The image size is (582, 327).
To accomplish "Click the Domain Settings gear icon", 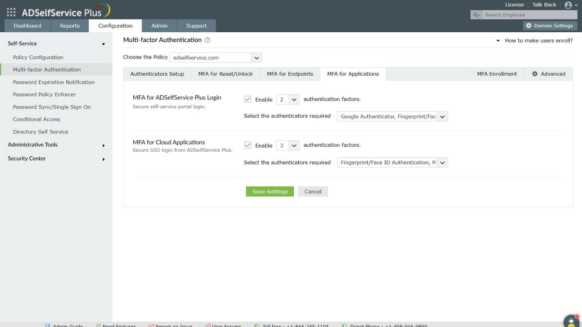I will (x=528, y=26).
